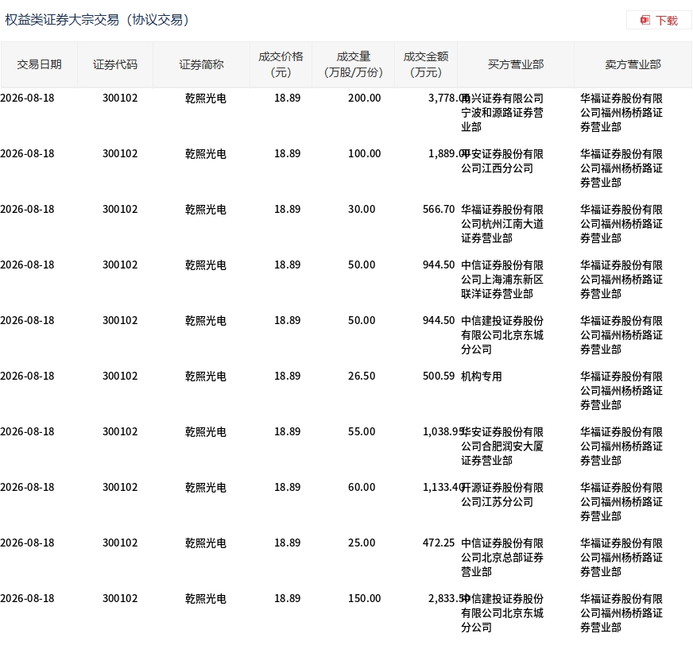The width and height of the screenshot is (693, 645).
Task: Click buyer 甬兴证券有限公司宁波和源路证券营业部
Action: (x=502, y=113)
